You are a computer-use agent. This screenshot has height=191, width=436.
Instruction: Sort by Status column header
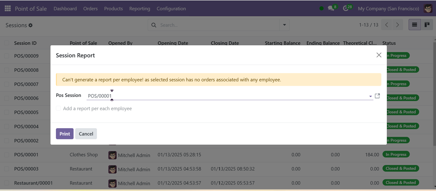389,43
